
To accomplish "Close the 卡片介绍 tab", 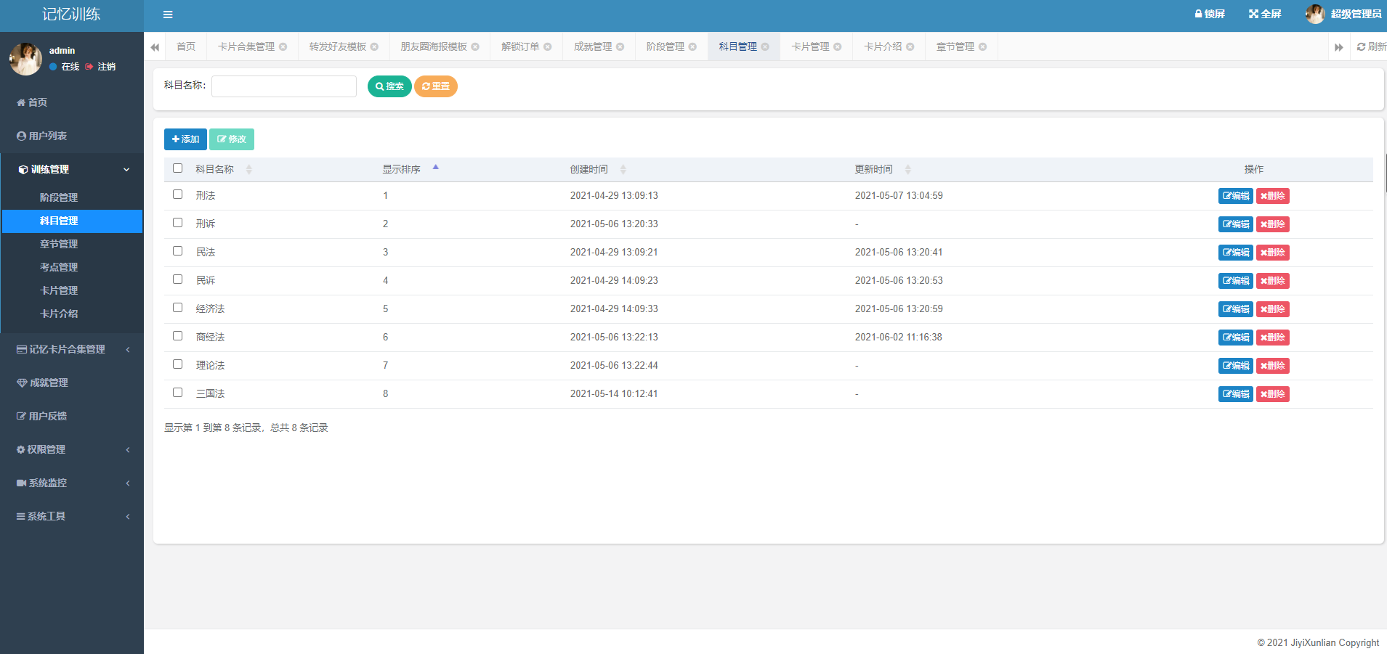I will coord(910,46).
